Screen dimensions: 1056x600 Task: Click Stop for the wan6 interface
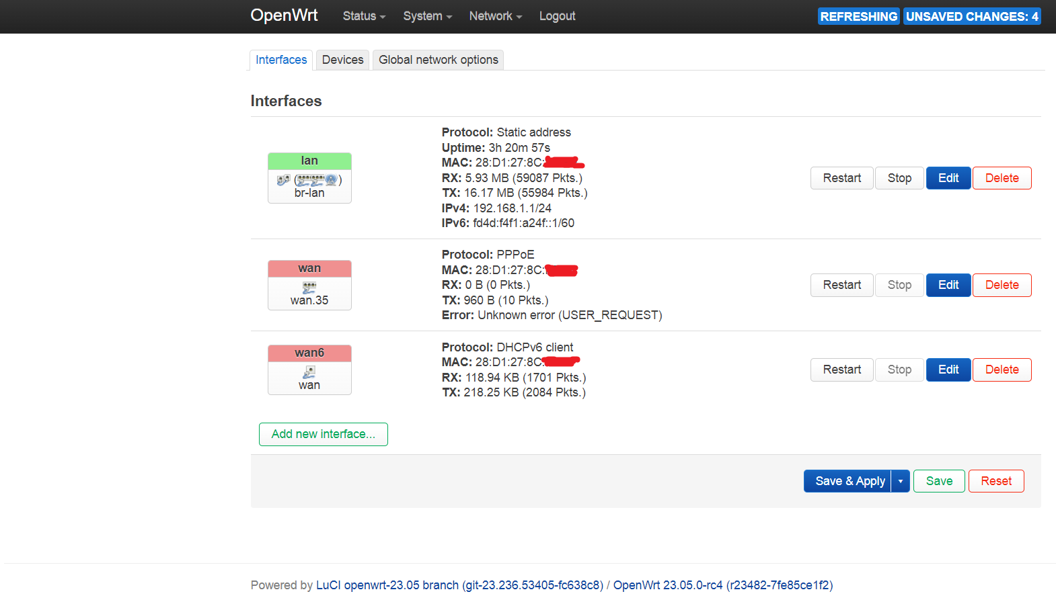pos(899,370)
